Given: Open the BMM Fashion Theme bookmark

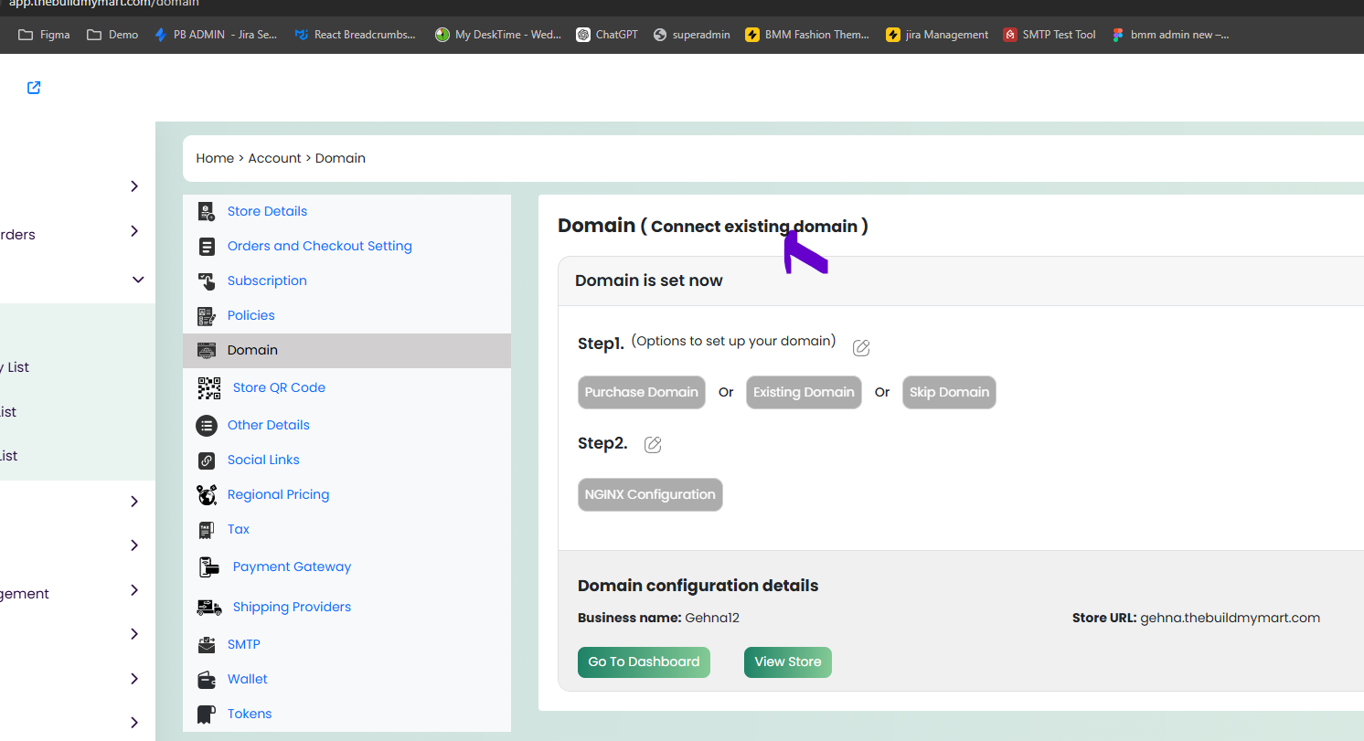Looking at the screenshot, I should point(807,35).
